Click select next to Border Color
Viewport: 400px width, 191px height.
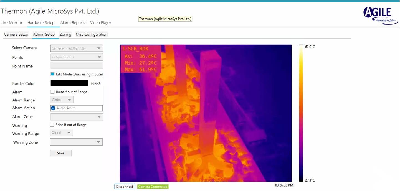pyautogui.click(x=96, y=83)
